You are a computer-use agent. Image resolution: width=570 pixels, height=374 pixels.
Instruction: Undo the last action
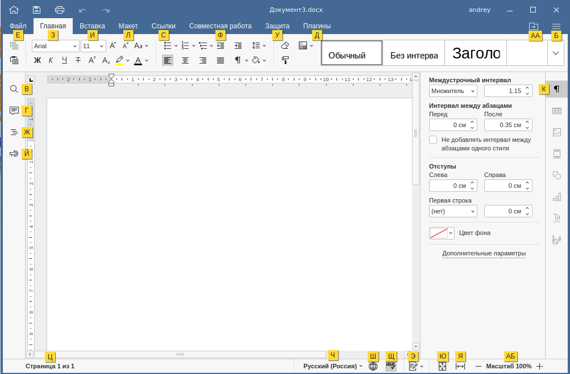[83, 10]
